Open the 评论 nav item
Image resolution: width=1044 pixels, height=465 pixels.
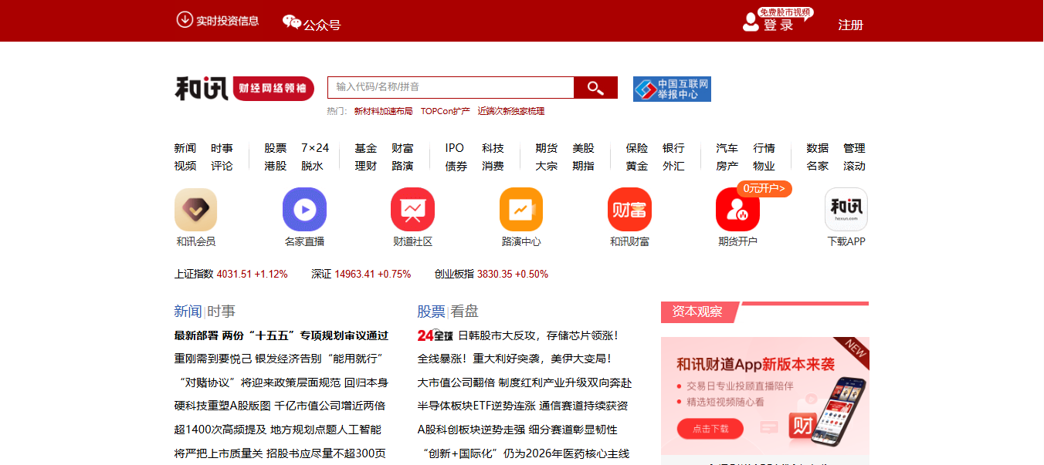[222, 166]
